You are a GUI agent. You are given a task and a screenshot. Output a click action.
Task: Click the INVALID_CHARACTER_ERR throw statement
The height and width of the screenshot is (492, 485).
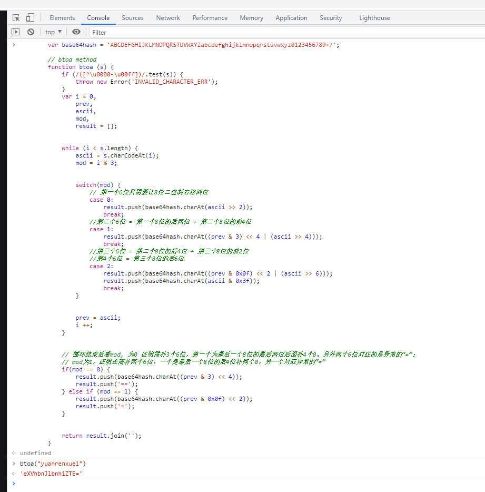[x=146, y=82]
